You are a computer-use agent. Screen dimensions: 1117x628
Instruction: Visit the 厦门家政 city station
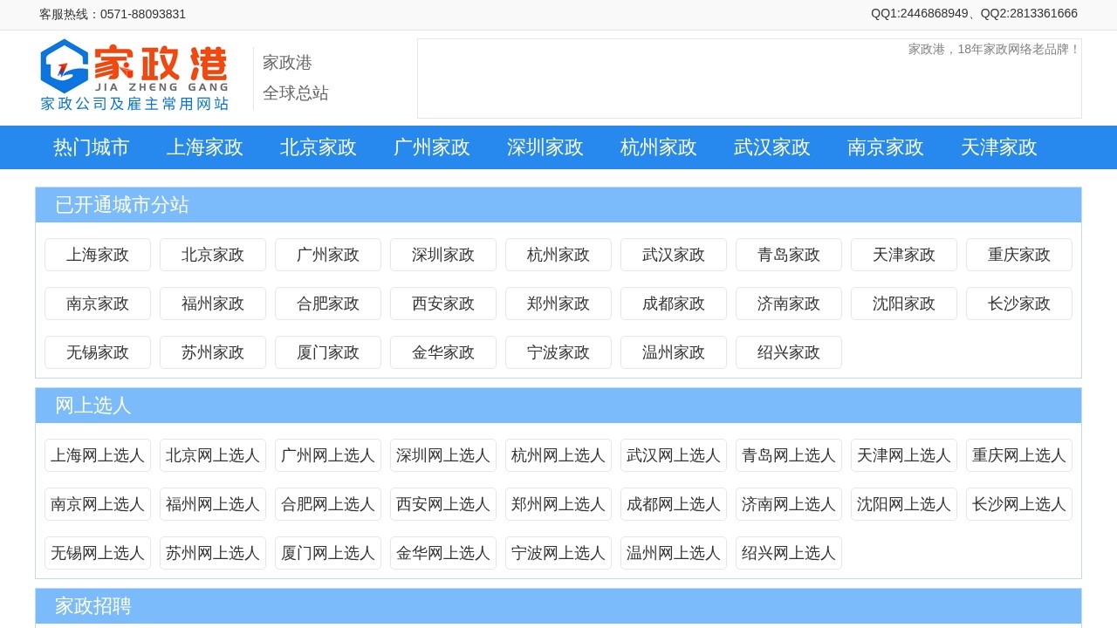pyautogui.click(x=328, y=352)
